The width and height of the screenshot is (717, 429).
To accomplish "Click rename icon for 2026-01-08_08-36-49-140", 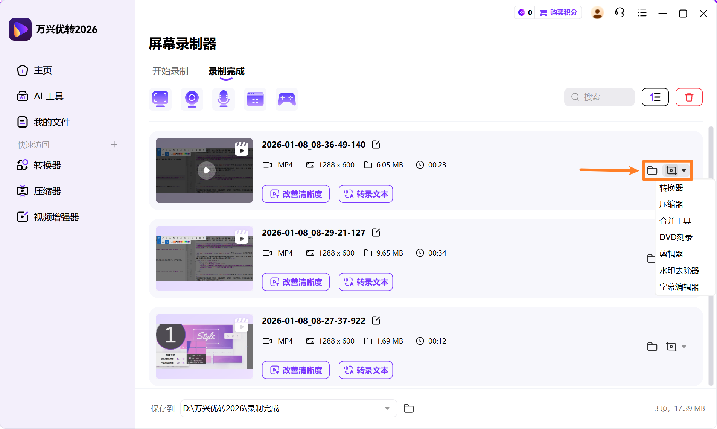I will 376,144.
